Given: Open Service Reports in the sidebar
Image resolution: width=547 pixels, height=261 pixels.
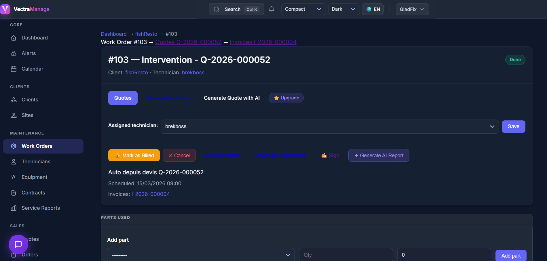Looking at the screenshot, I should (43, 208).
